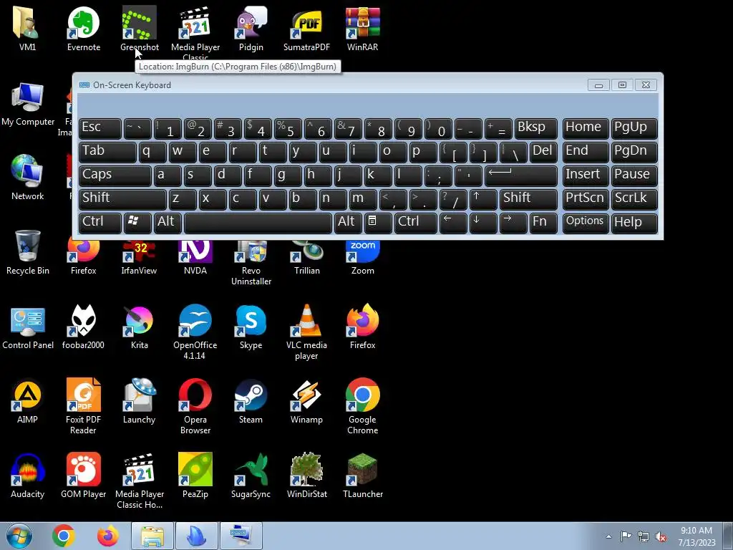The width and height of the screenshot is (733, 550).
Task: Open VLC media player shortcut
Action: tap(306, 332)
